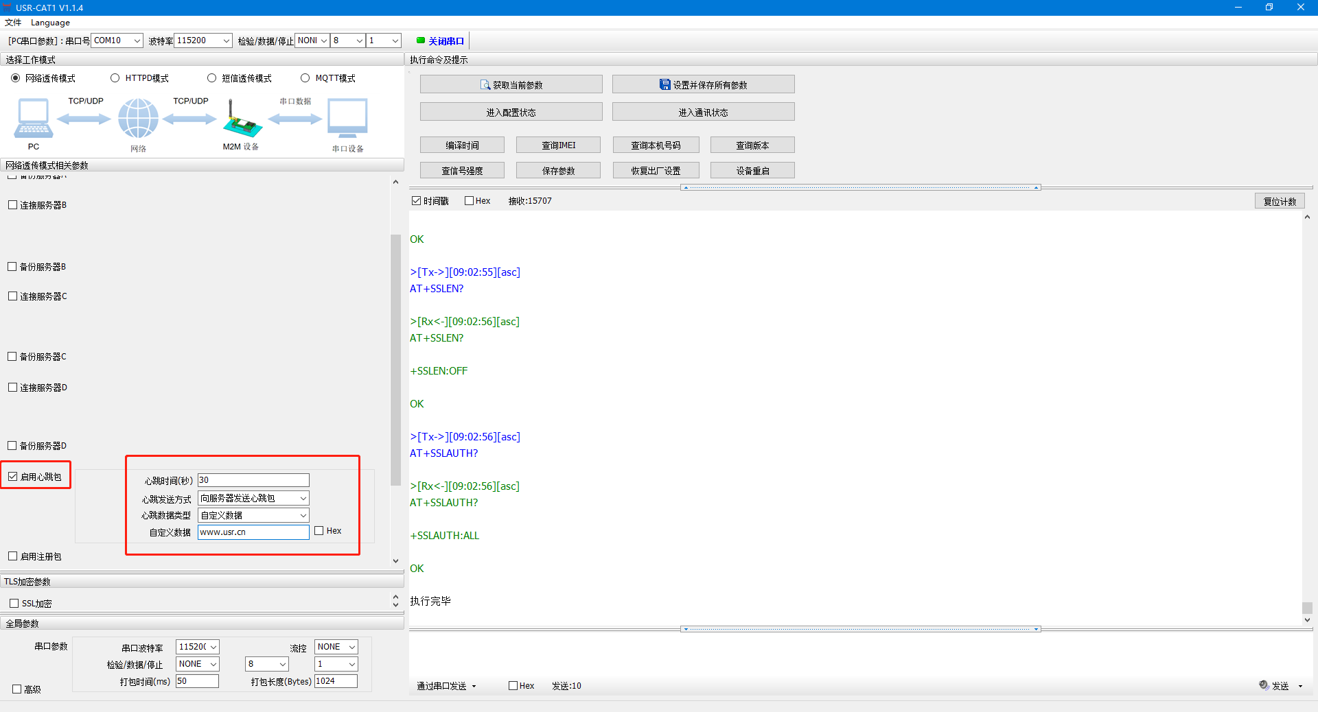Click the M2M device icon
1318x712 pixels.
tap(241, 119)
